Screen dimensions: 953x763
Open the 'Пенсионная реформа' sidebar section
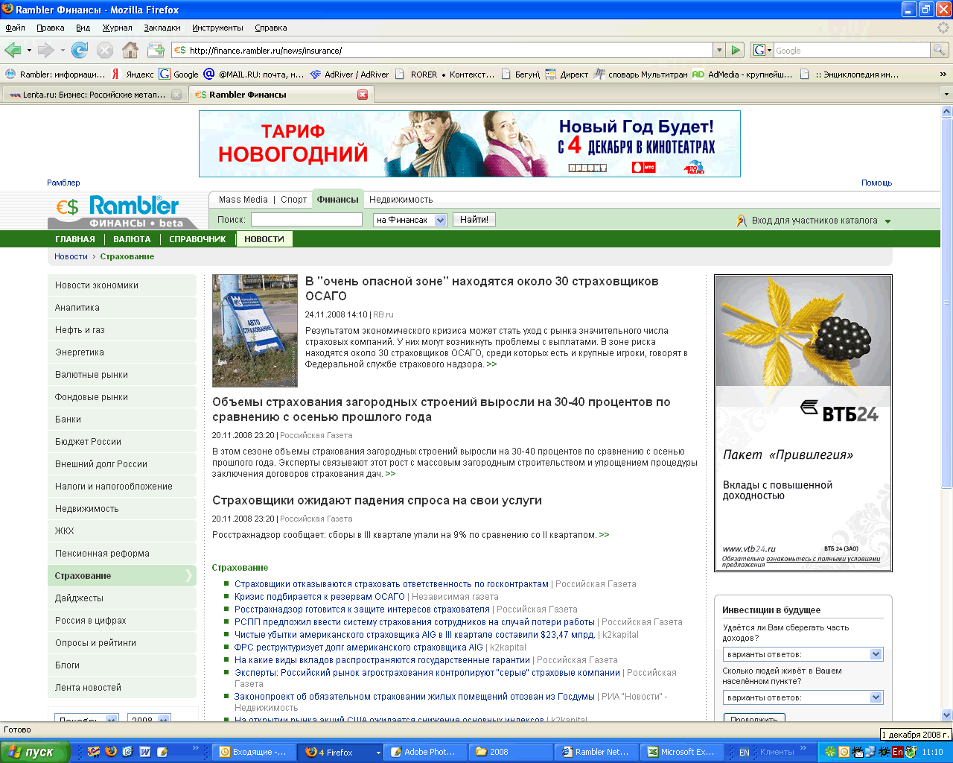pyautogui.click(x=122, y=554)
